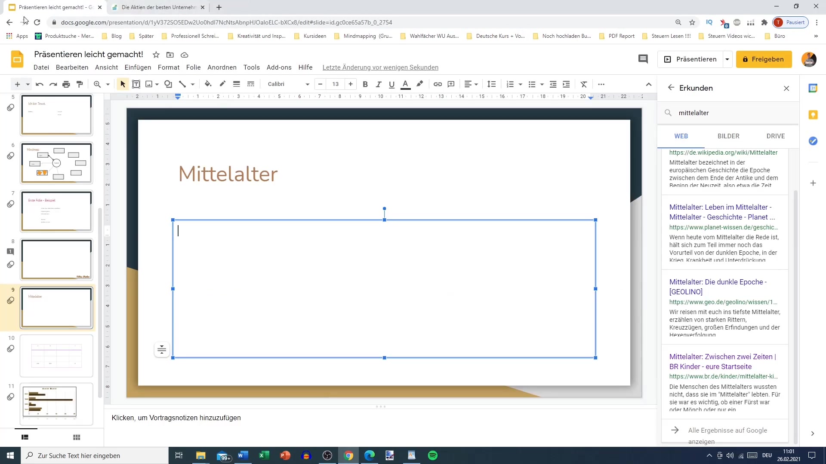
Task: Click the paint format roller icon
Action: click(80, 84)
